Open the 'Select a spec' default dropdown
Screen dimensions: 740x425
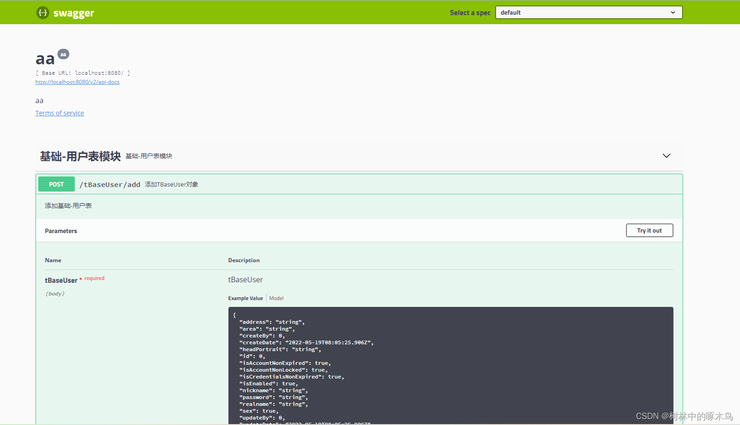pyautogui.click(x=589, y=12)
